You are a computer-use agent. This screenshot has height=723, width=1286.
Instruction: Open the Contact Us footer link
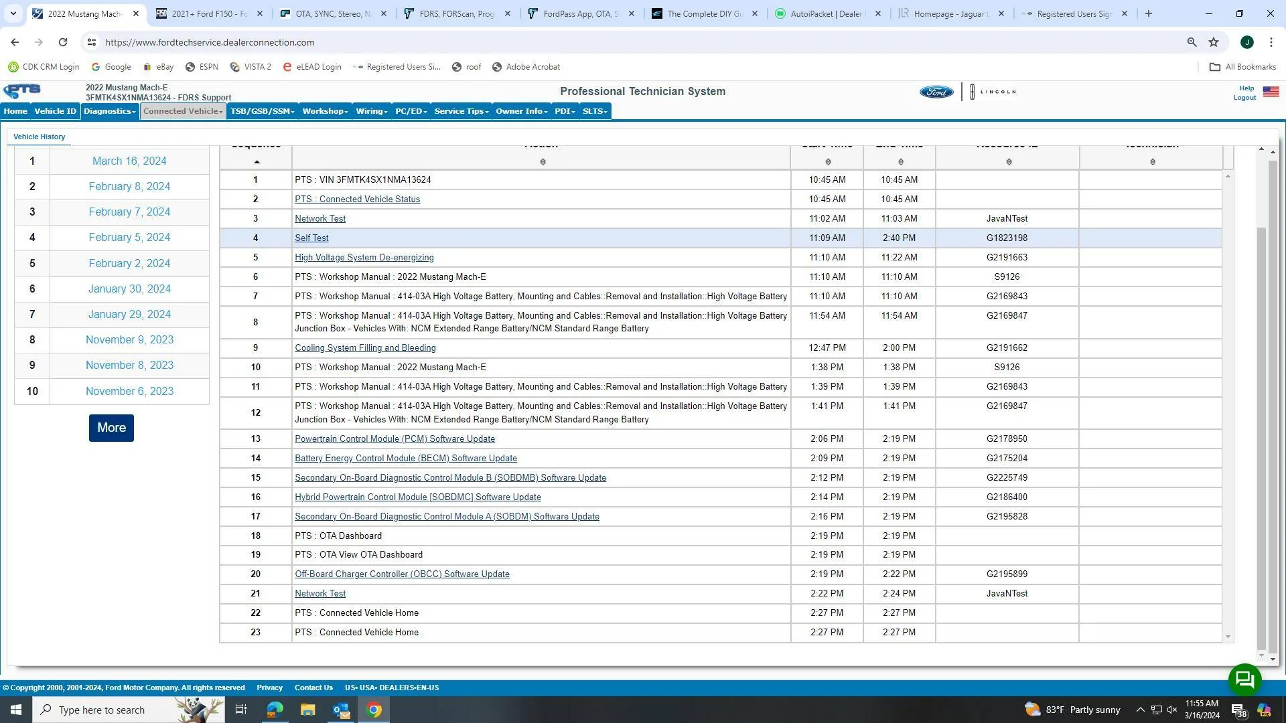pyautogui.click(x=313, y=688)
